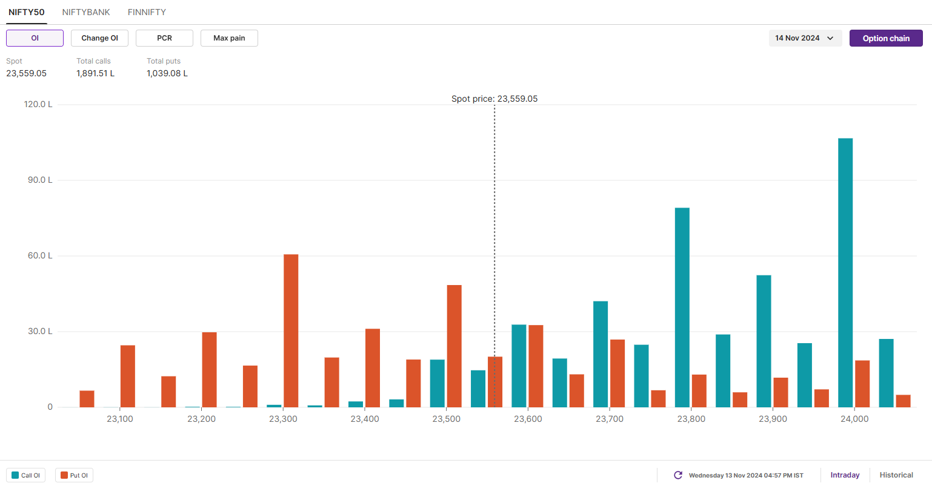Toggle the Put OI legend item
932x486 pixels.
[74, 475]
